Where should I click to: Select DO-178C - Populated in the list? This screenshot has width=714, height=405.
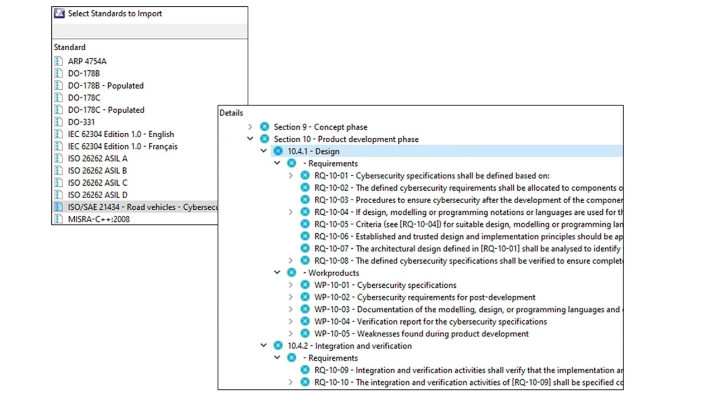point(106,110)
